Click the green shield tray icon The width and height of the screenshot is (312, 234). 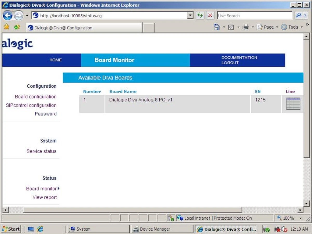(x=266, y=229)
